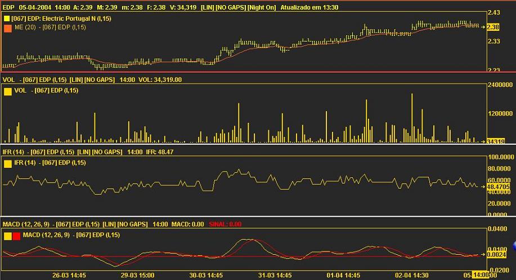Click the '31-03 14:45' time axis label
The width and height of the screenshot is (516, 280).
pos(275,275)
